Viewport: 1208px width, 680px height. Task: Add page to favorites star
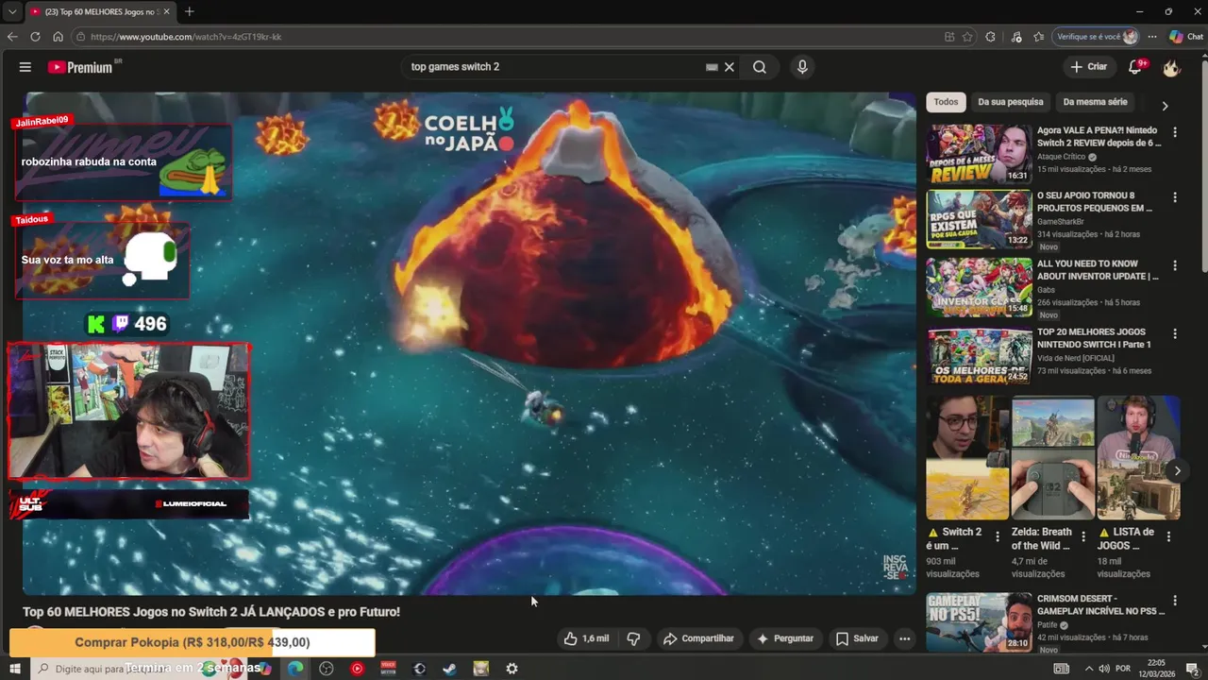click(967, 37)
